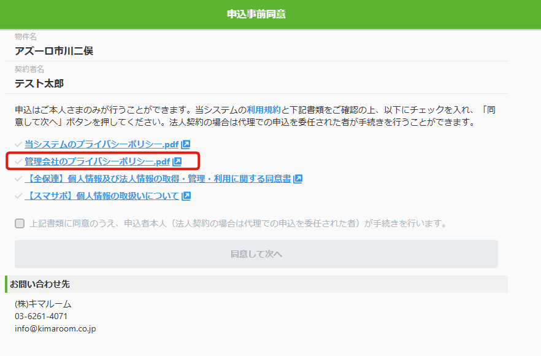Click external-link icon next to 管理会社のプライバシーポリシー.pdf
The height and width of the screenshot is (356, 541).
(x=177, y=161)
